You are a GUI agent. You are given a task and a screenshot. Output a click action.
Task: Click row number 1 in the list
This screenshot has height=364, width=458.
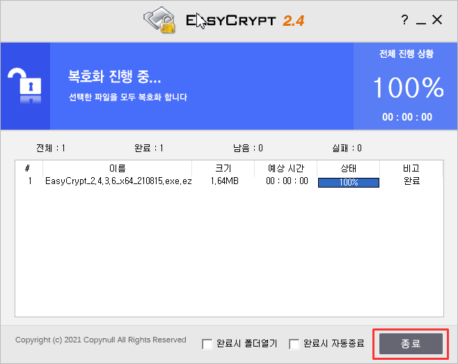(30, 181)
